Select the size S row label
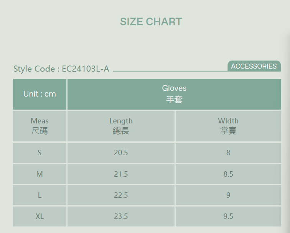This screenshot has height=233, width=290. 40,153
